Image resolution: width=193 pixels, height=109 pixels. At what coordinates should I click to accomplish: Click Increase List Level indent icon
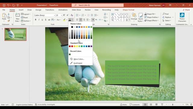[x=92, y=15]
